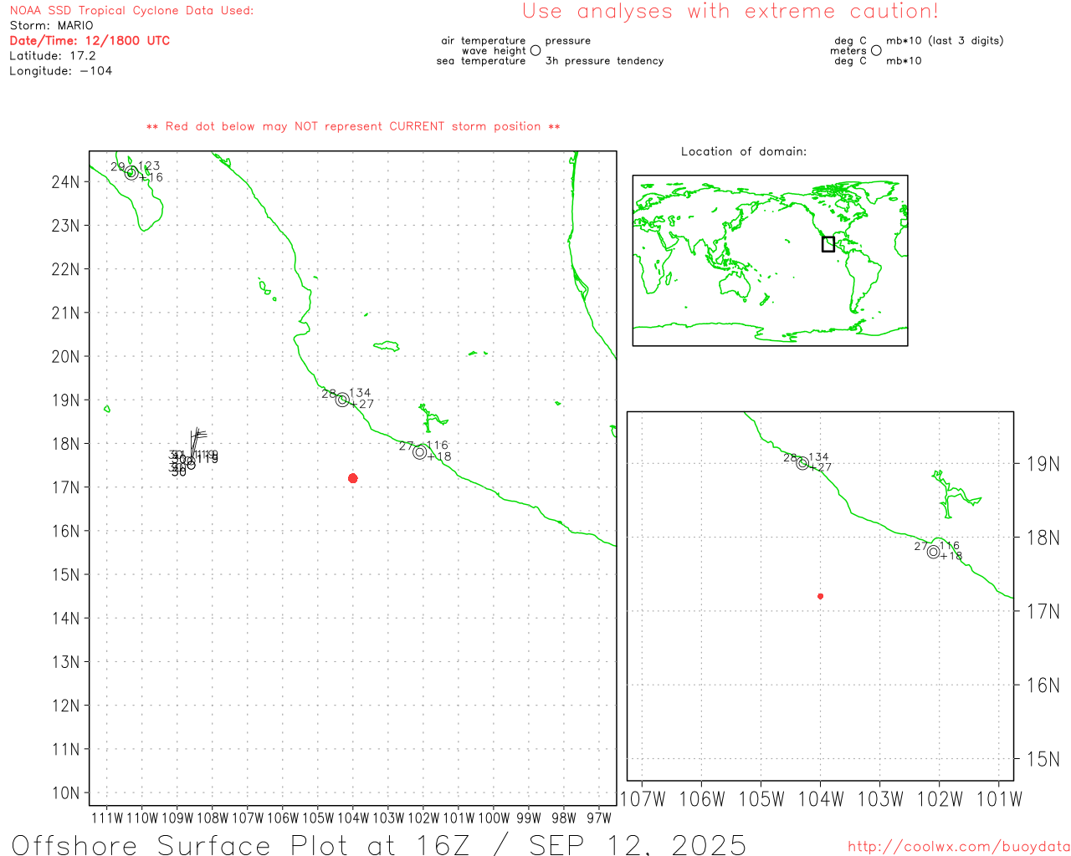
Task: Open the coolwx.com/buoydata link
Action: pos(959,847)
